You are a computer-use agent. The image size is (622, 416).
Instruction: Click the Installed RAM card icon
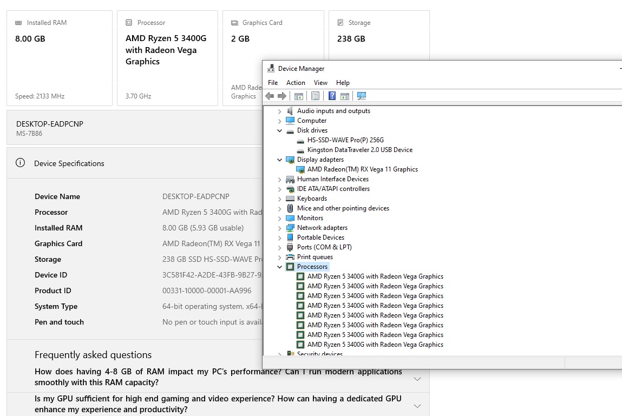[x=18, y=23]
